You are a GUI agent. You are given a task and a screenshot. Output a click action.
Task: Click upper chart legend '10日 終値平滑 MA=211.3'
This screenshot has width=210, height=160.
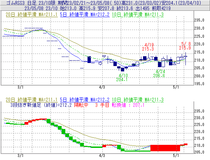[x=138, y=14]
